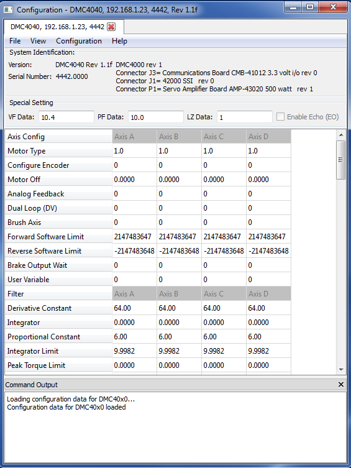Select Motor Type value for Axis D

click(269, 151)
